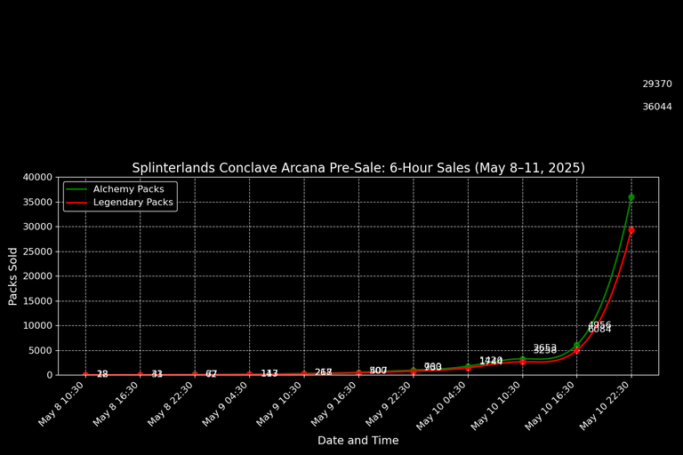Click the 20000 y-axis tick label
Viewport: 683px width, 455px height.
[37, 276]
